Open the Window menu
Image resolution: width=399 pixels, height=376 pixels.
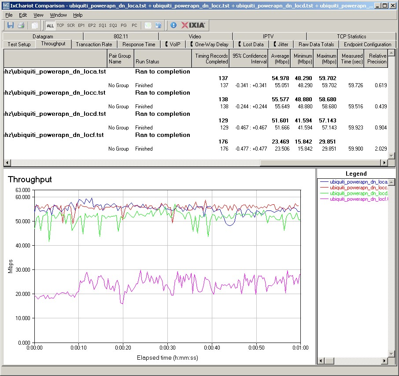(58, 15)
